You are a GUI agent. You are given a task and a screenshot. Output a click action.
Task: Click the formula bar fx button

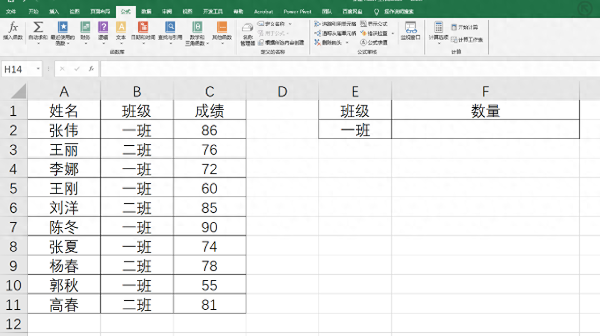91,69
